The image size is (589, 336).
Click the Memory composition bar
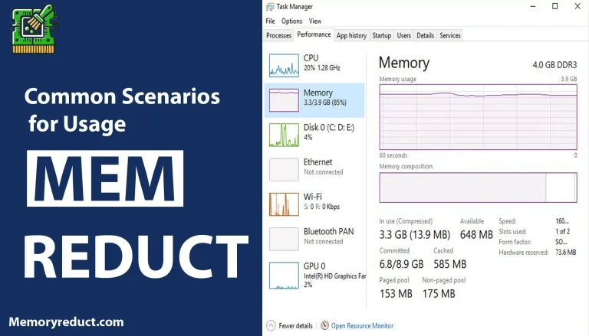coord(479,188)
